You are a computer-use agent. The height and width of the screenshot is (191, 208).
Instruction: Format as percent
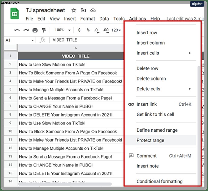[x=88, y=30]
